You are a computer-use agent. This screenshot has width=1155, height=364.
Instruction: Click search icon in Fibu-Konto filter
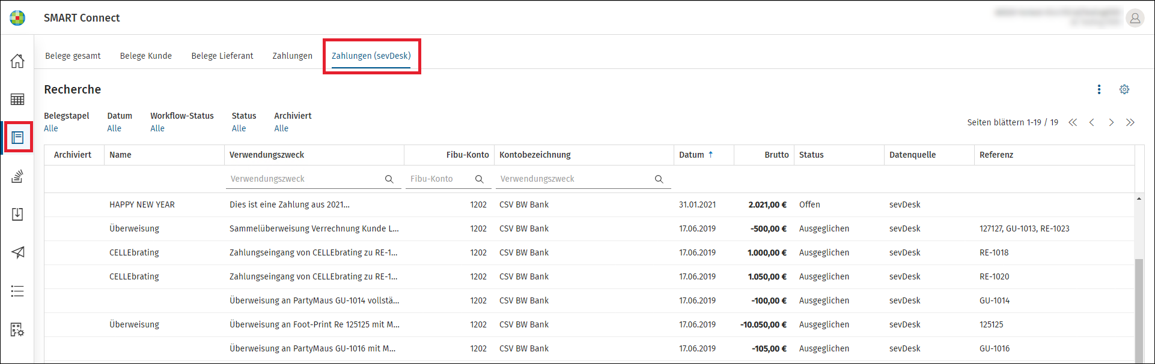point(480,179)
